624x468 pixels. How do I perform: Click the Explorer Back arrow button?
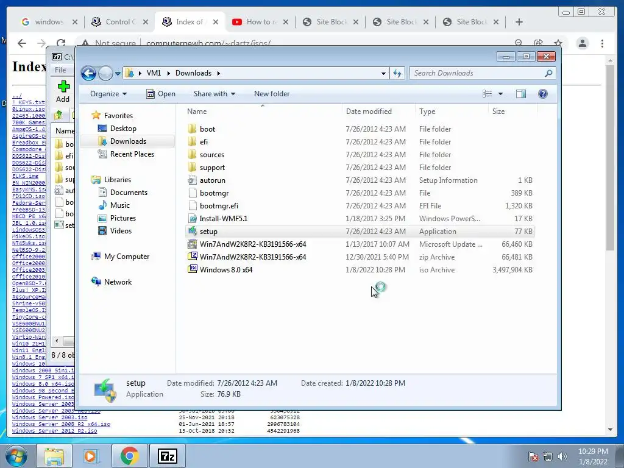[88, 73]
